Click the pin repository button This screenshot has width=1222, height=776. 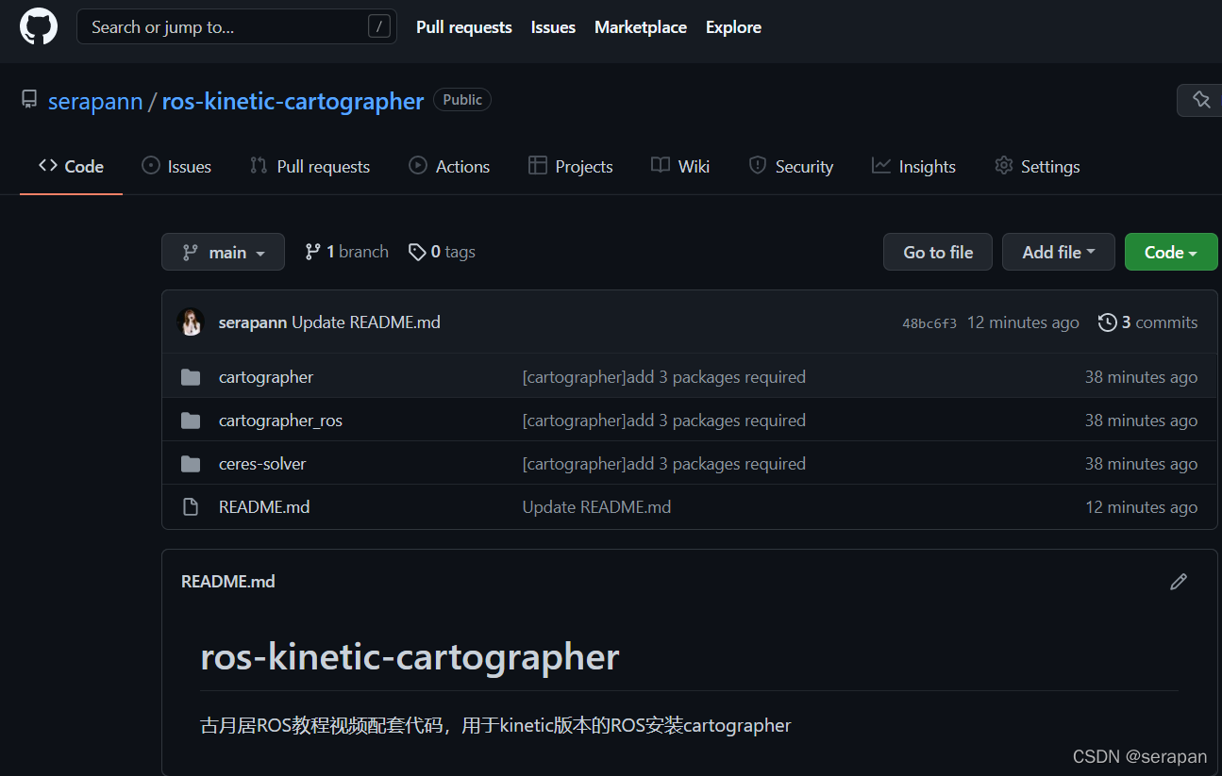pos(1200,100)
